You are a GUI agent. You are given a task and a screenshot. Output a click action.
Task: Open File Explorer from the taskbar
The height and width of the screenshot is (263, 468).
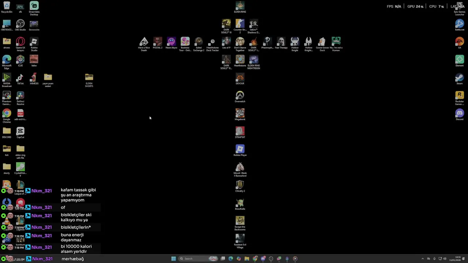point(247,259)
